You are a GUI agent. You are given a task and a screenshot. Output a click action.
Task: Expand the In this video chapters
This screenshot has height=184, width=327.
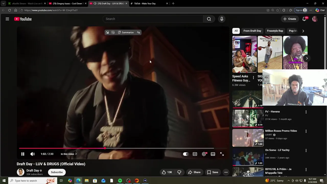pyautogui.click(x=69, y=154)
